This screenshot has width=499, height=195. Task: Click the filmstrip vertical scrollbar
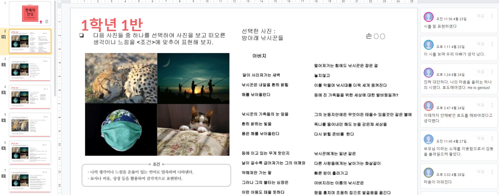coord(55,49)
